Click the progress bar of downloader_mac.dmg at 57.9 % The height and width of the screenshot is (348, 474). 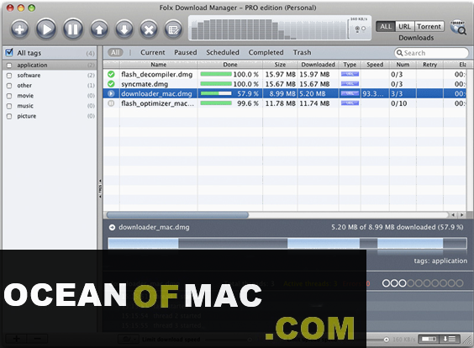pyautogui.click(x=216, y=93)
